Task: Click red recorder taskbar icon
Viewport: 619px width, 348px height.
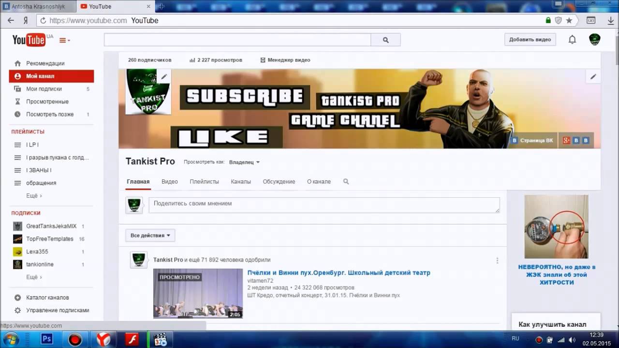Action: (x=75, y=339)
